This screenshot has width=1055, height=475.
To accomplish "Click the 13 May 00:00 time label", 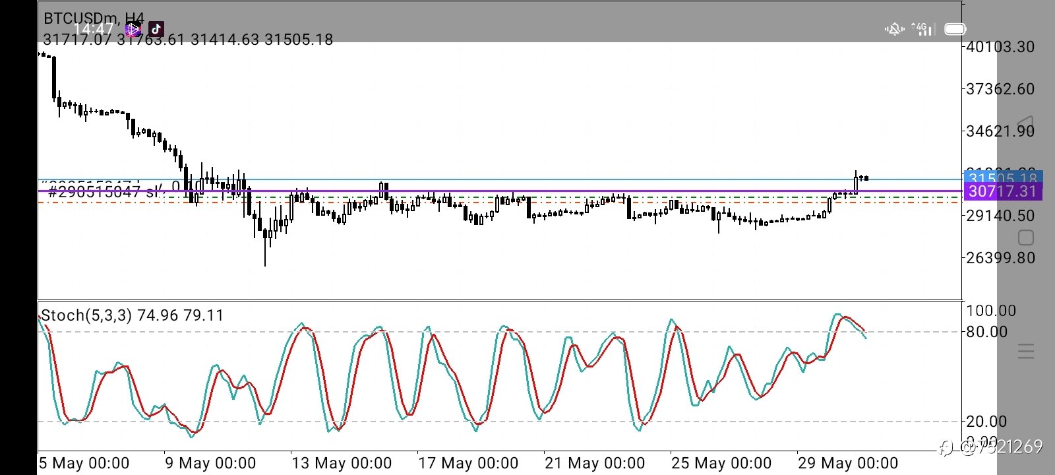I will [x=342, y=463].
